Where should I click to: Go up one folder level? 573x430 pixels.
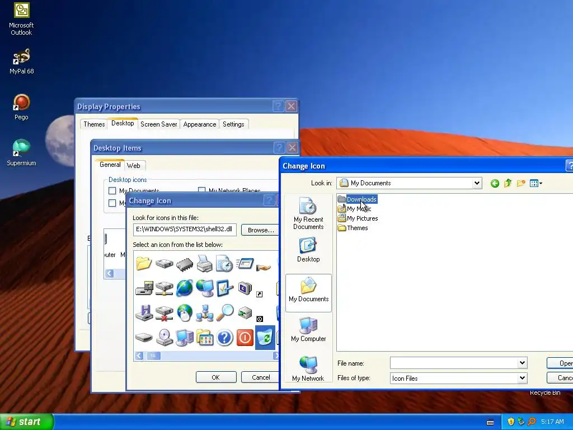pos(508,183)
